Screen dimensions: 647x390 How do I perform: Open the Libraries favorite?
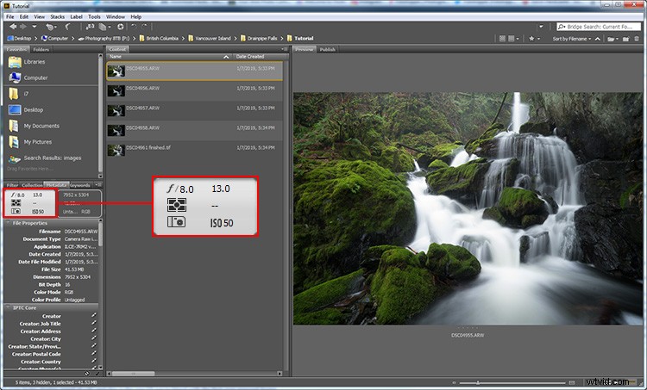click(35, 62)
